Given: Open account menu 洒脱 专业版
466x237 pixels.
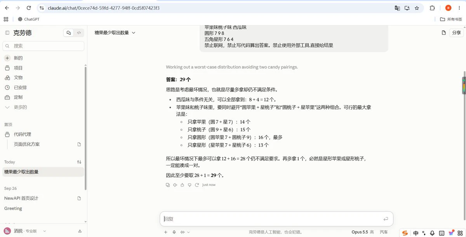Looking at the screenshot, I should point(25,231).
